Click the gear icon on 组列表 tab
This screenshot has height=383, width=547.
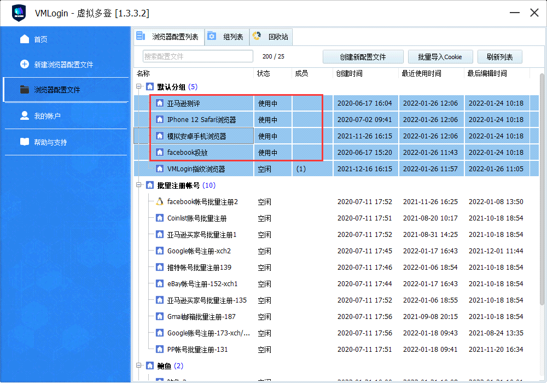click(x=211, y=36)
